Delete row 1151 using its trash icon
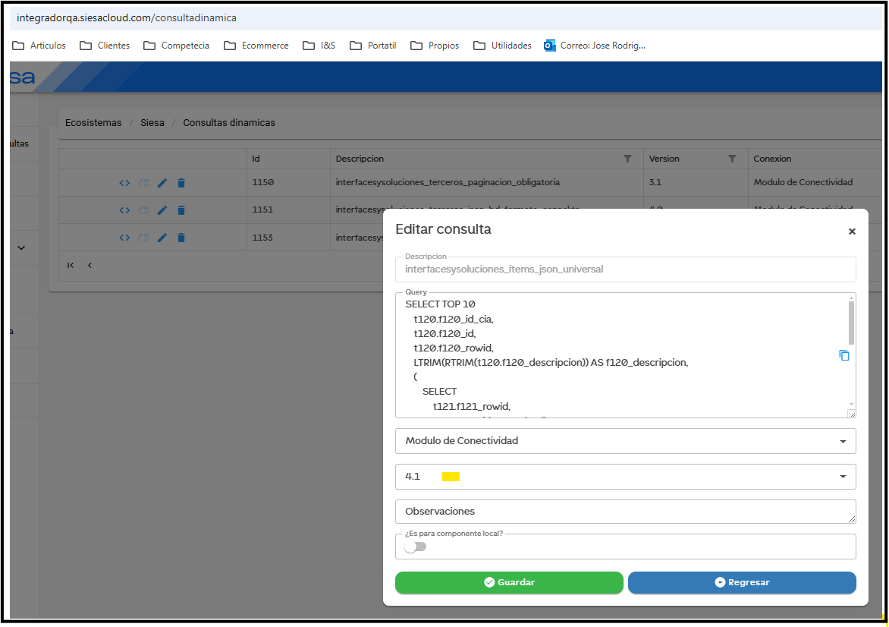Image resolution: width=889 pixels, height=627 pixels. [181, 210]
